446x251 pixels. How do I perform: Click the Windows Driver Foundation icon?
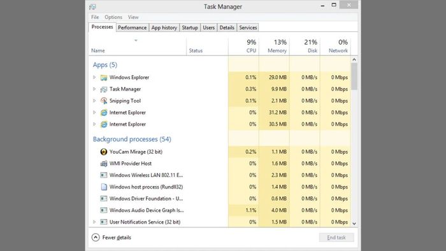(x=104, y=198)
